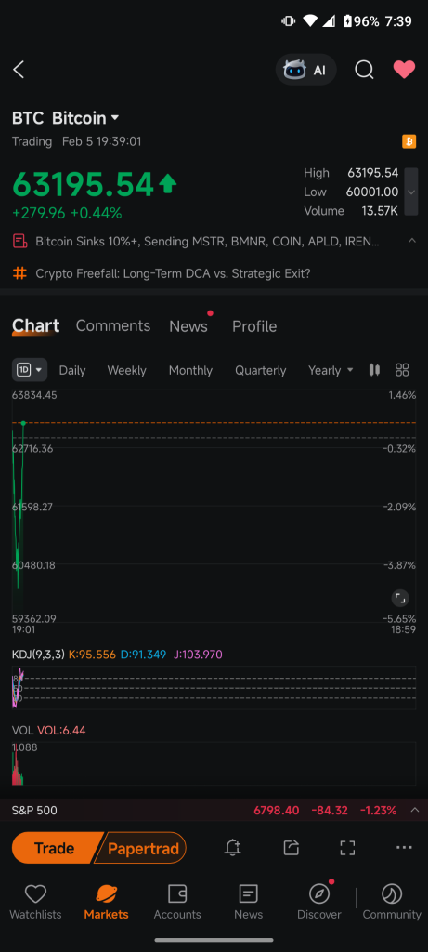The image size is (428, 952).
Task: Open the price alert bell icon
Action: pyautogui.click(x=233, y=848)
